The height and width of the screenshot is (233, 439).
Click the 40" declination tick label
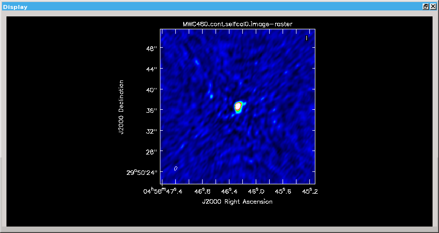click(x=151, y=89)
